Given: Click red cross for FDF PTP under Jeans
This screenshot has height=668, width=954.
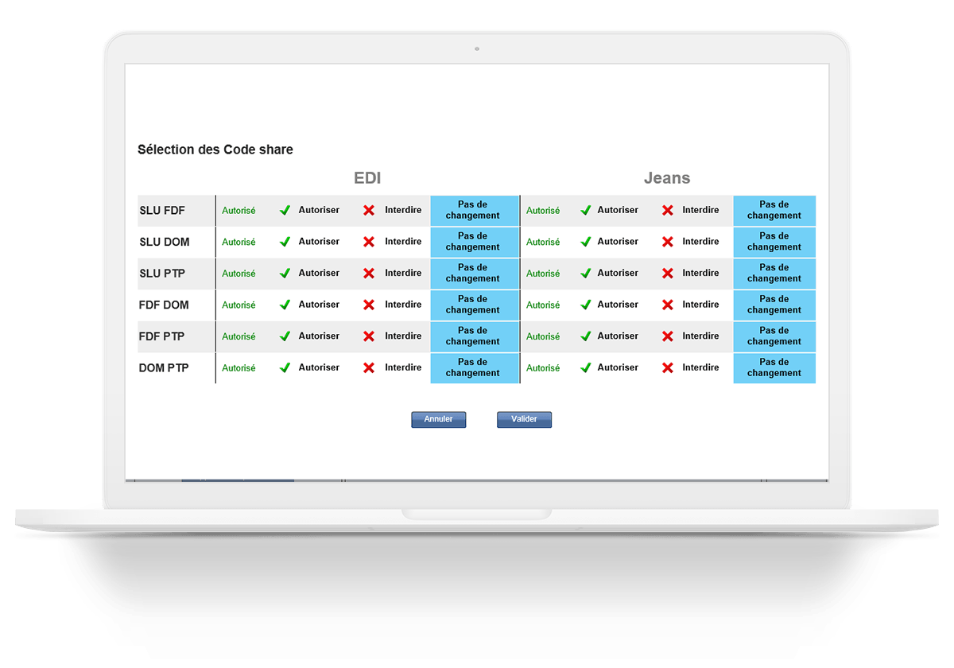Looking at the screenshot, I should (x=668, y=336).
